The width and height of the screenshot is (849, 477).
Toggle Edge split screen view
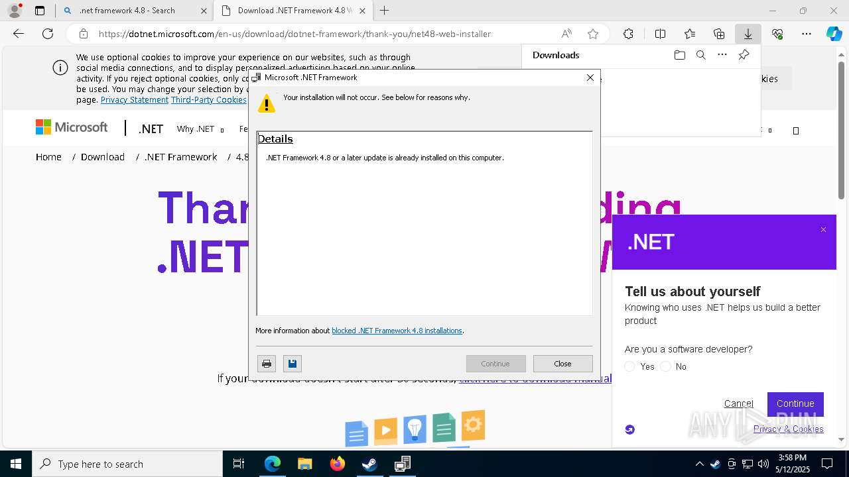660,34
